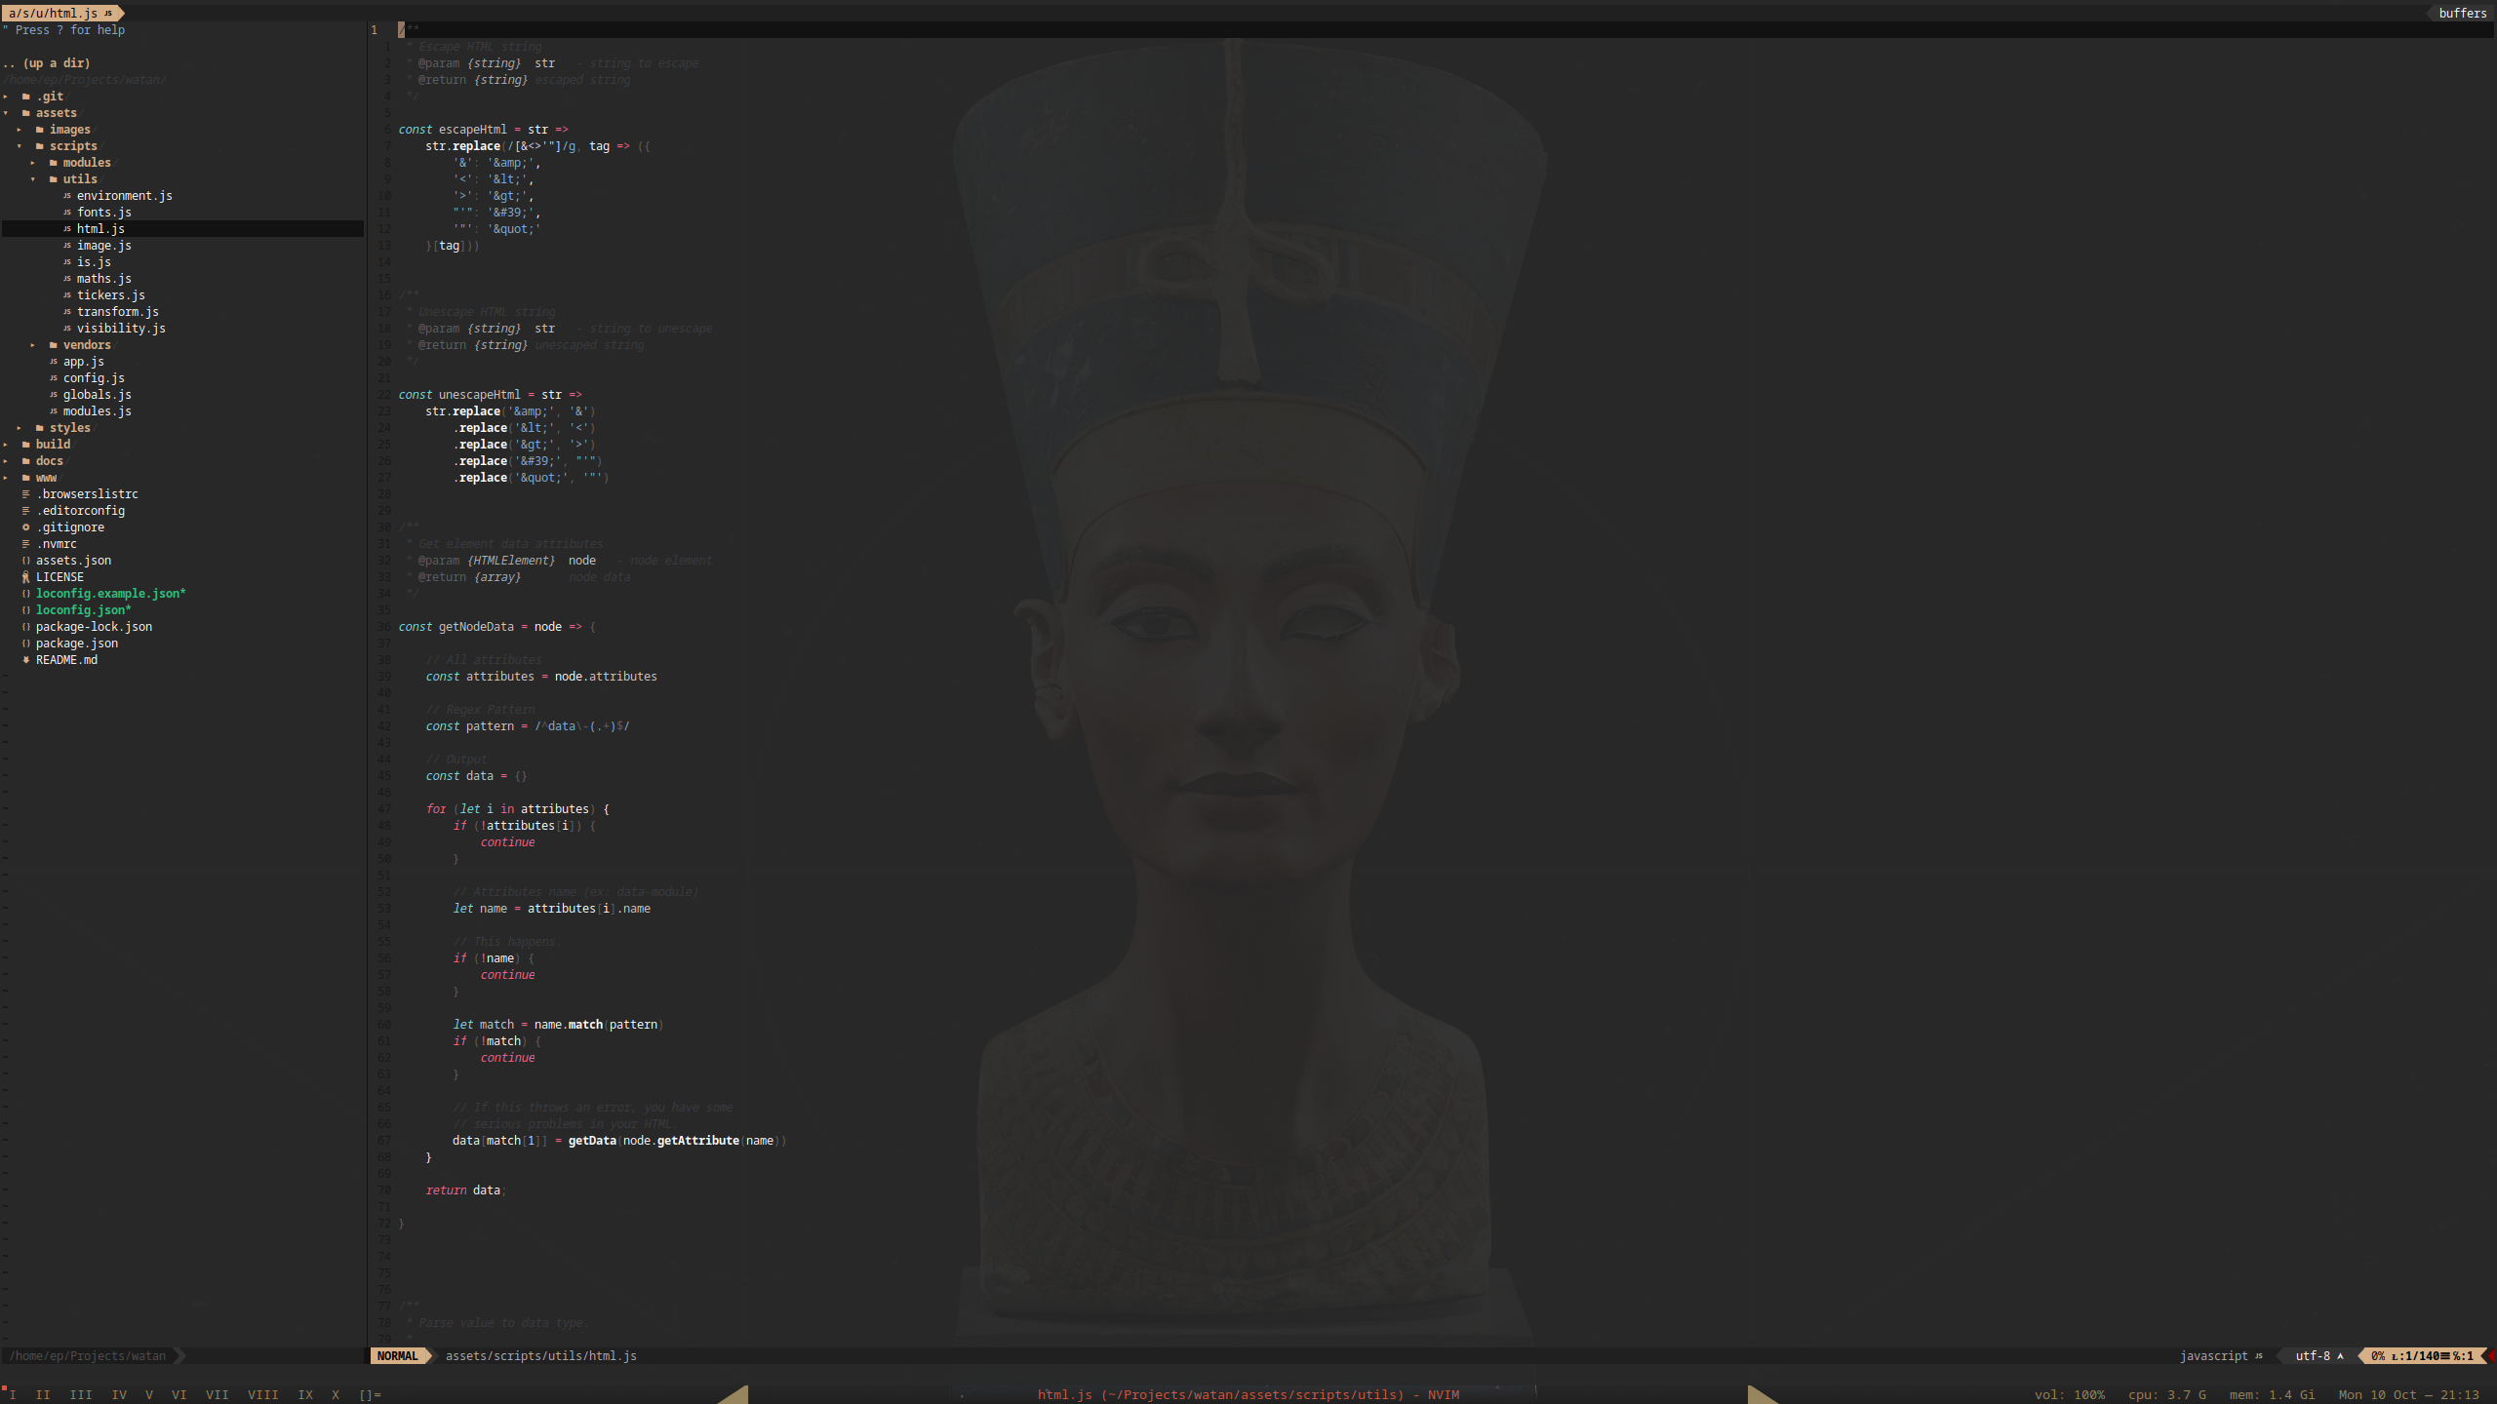
Task: Click the buffers label at top right
Action: 2462,13
